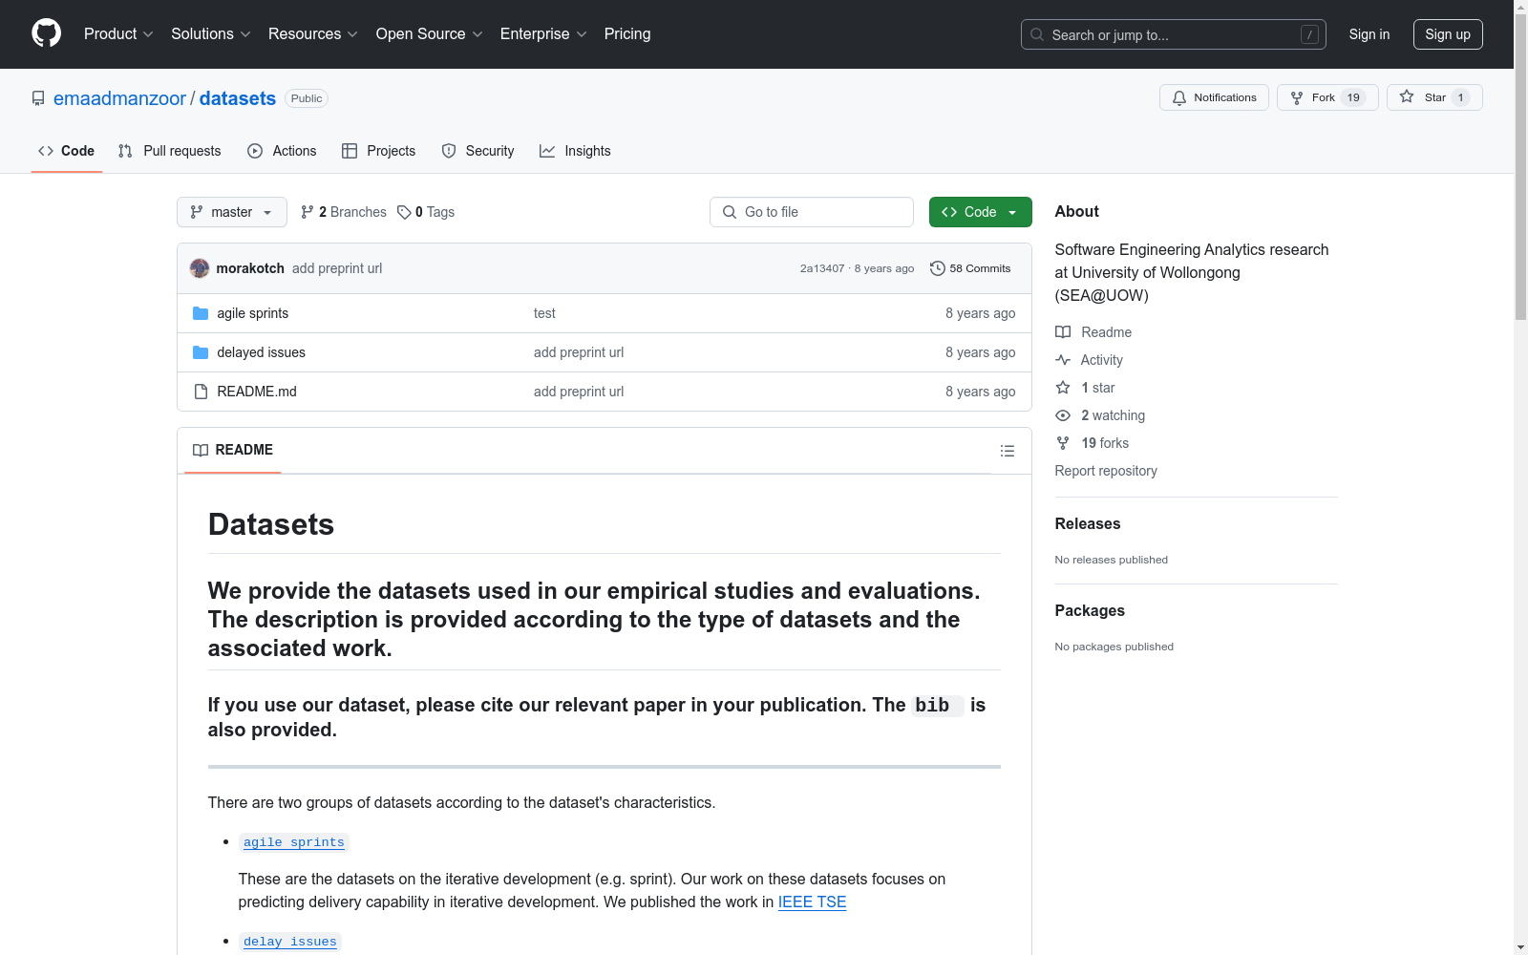
Task: Click the Report repository link
Action: 1106,471
